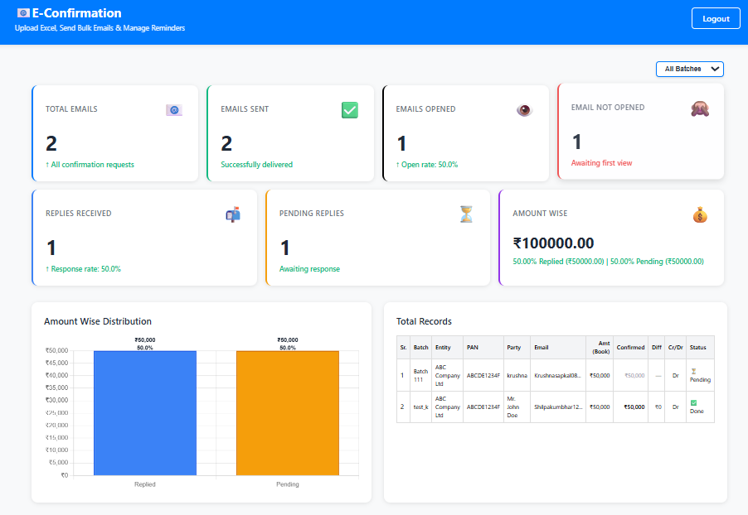Open the All Batches dropdown
The height and width of the screenshot is (515, 748).
[690, 69]
